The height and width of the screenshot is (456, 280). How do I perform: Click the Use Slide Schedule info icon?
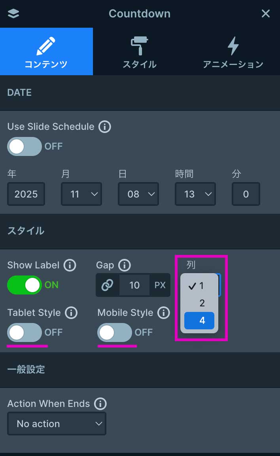104,127
